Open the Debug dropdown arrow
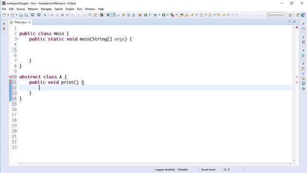This screenshot has height=173, width=307. click(x=159, y=15)
